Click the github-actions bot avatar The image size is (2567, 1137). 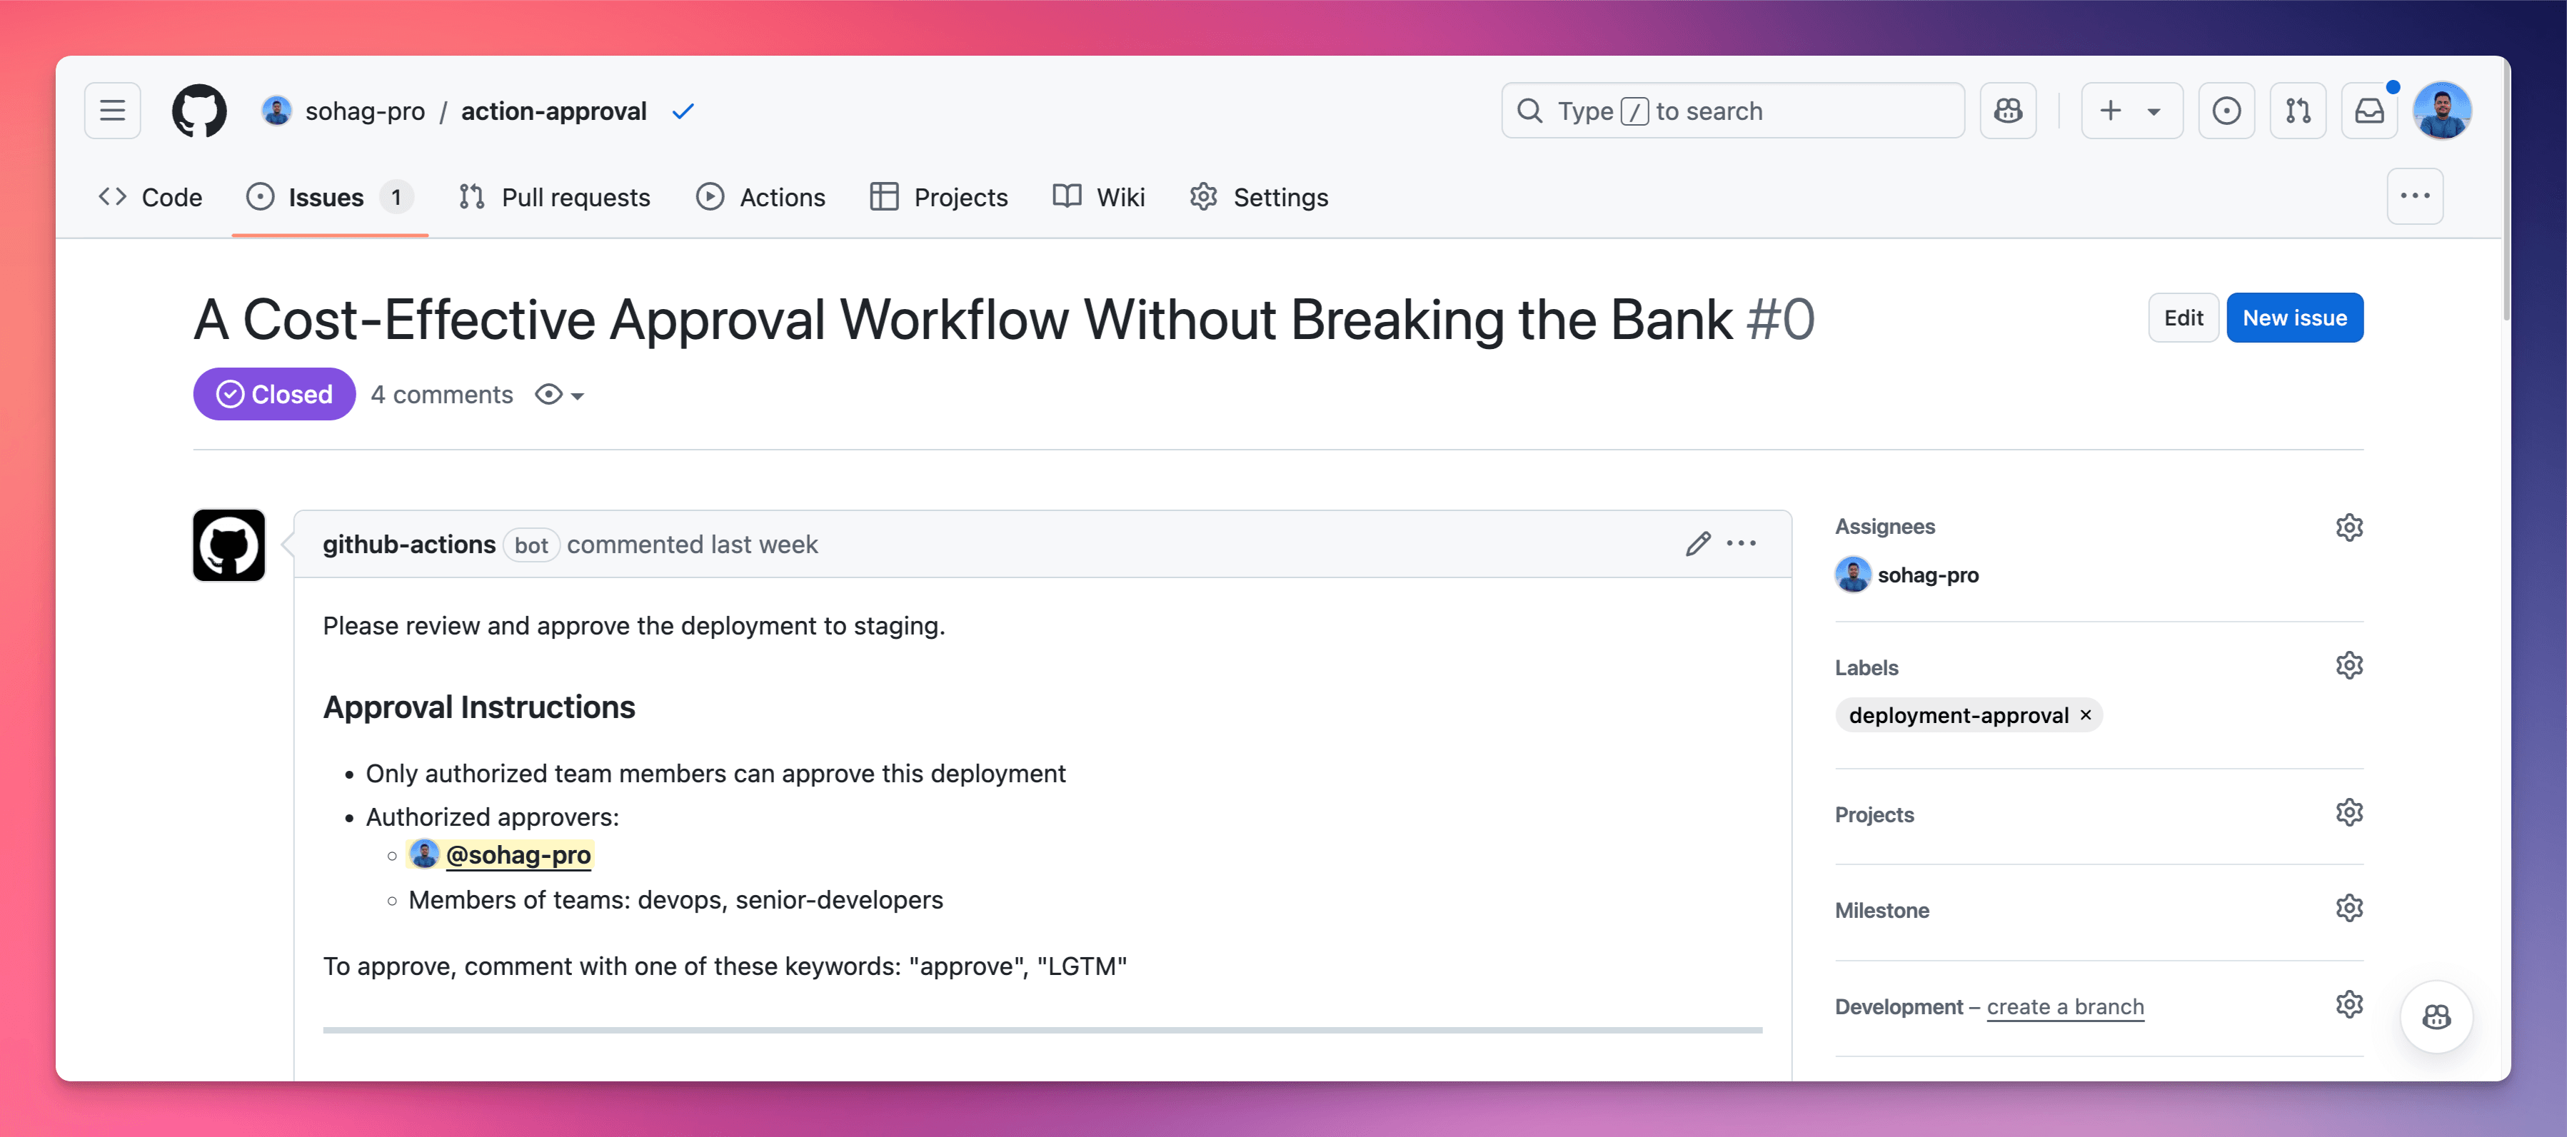point(229,545)
